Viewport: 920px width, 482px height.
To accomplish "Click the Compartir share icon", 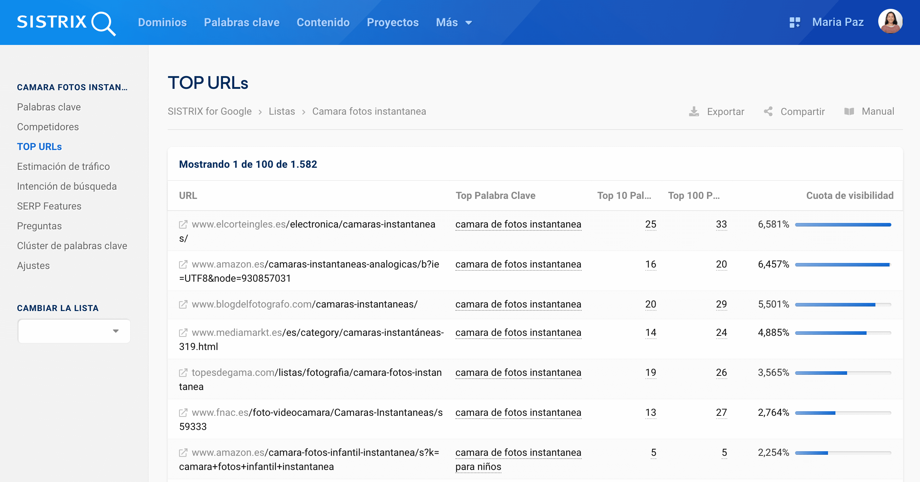I will click(x=768, y=111).
